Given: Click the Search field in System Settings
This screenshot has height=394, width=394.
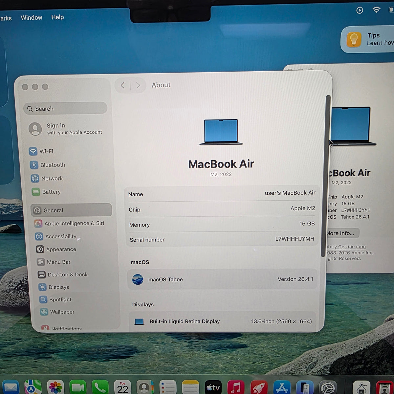Looking at the screenshot, I should 65,108.
